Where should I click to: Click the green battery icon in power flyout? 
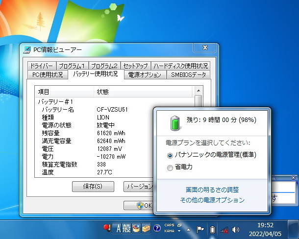click(x=175, y=123)
